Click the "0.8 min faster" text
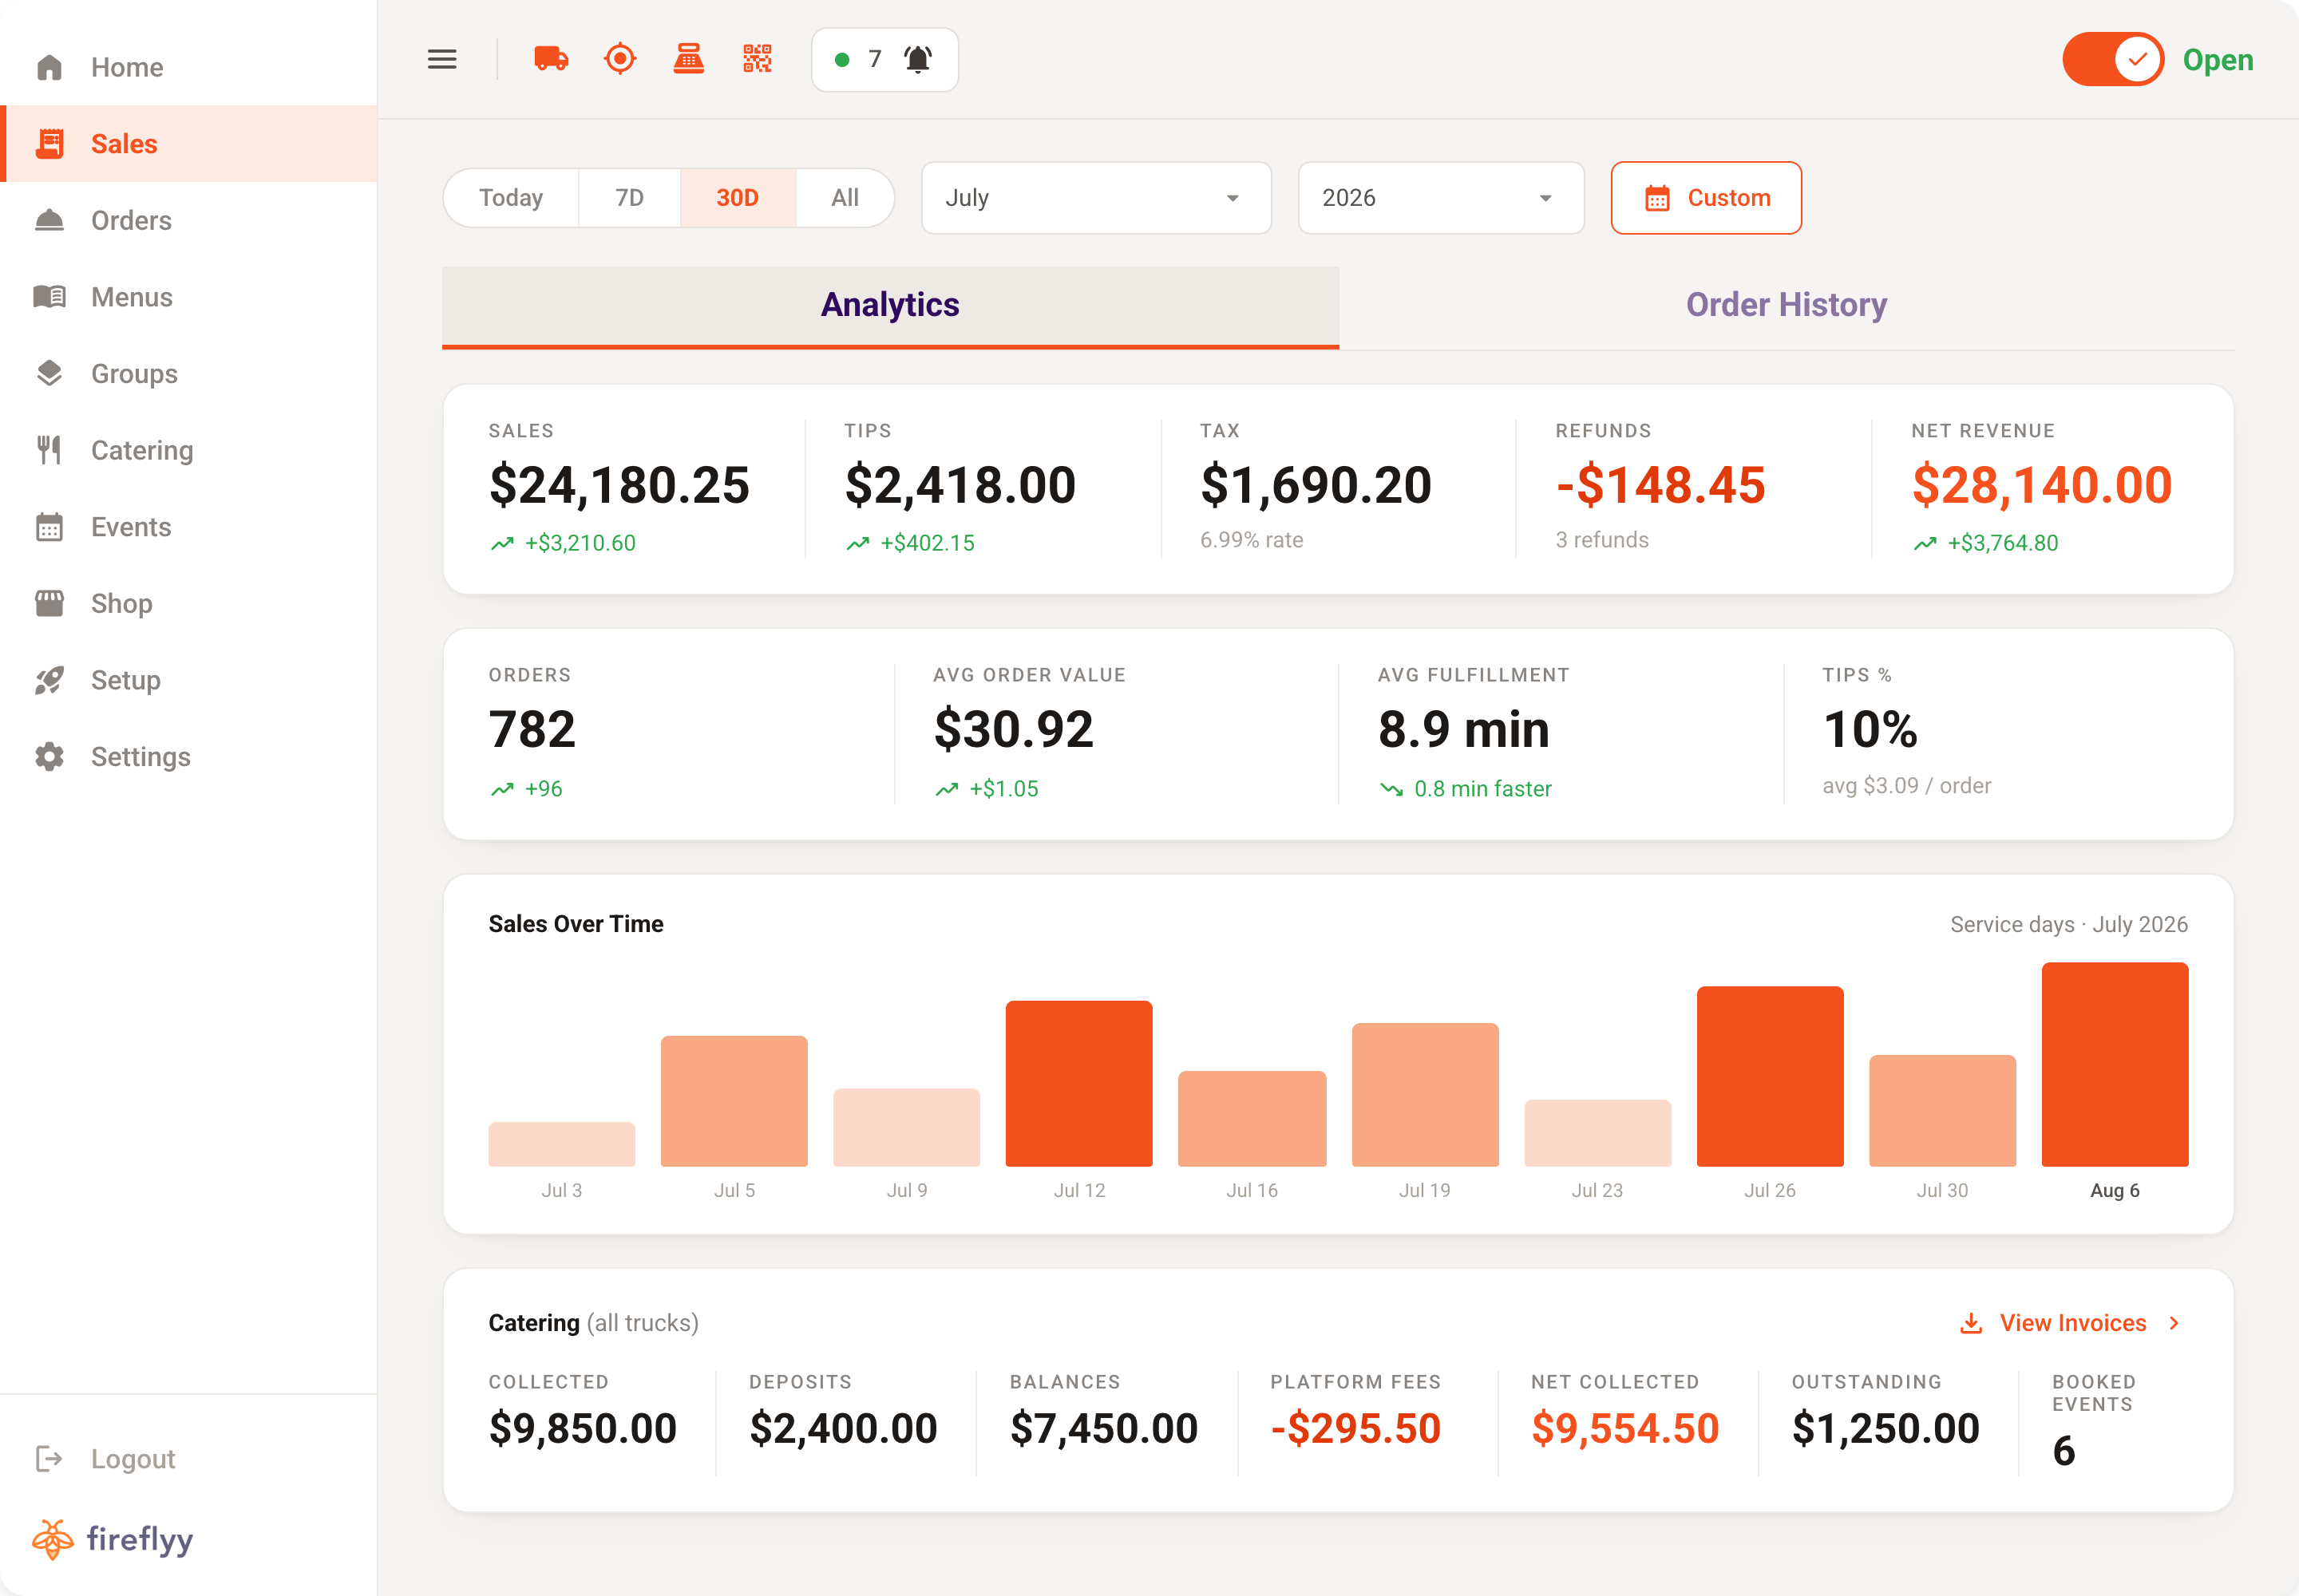The width and height of the screenshot is (2299, 1596). pyautogui.click(x=1482, y=789)
